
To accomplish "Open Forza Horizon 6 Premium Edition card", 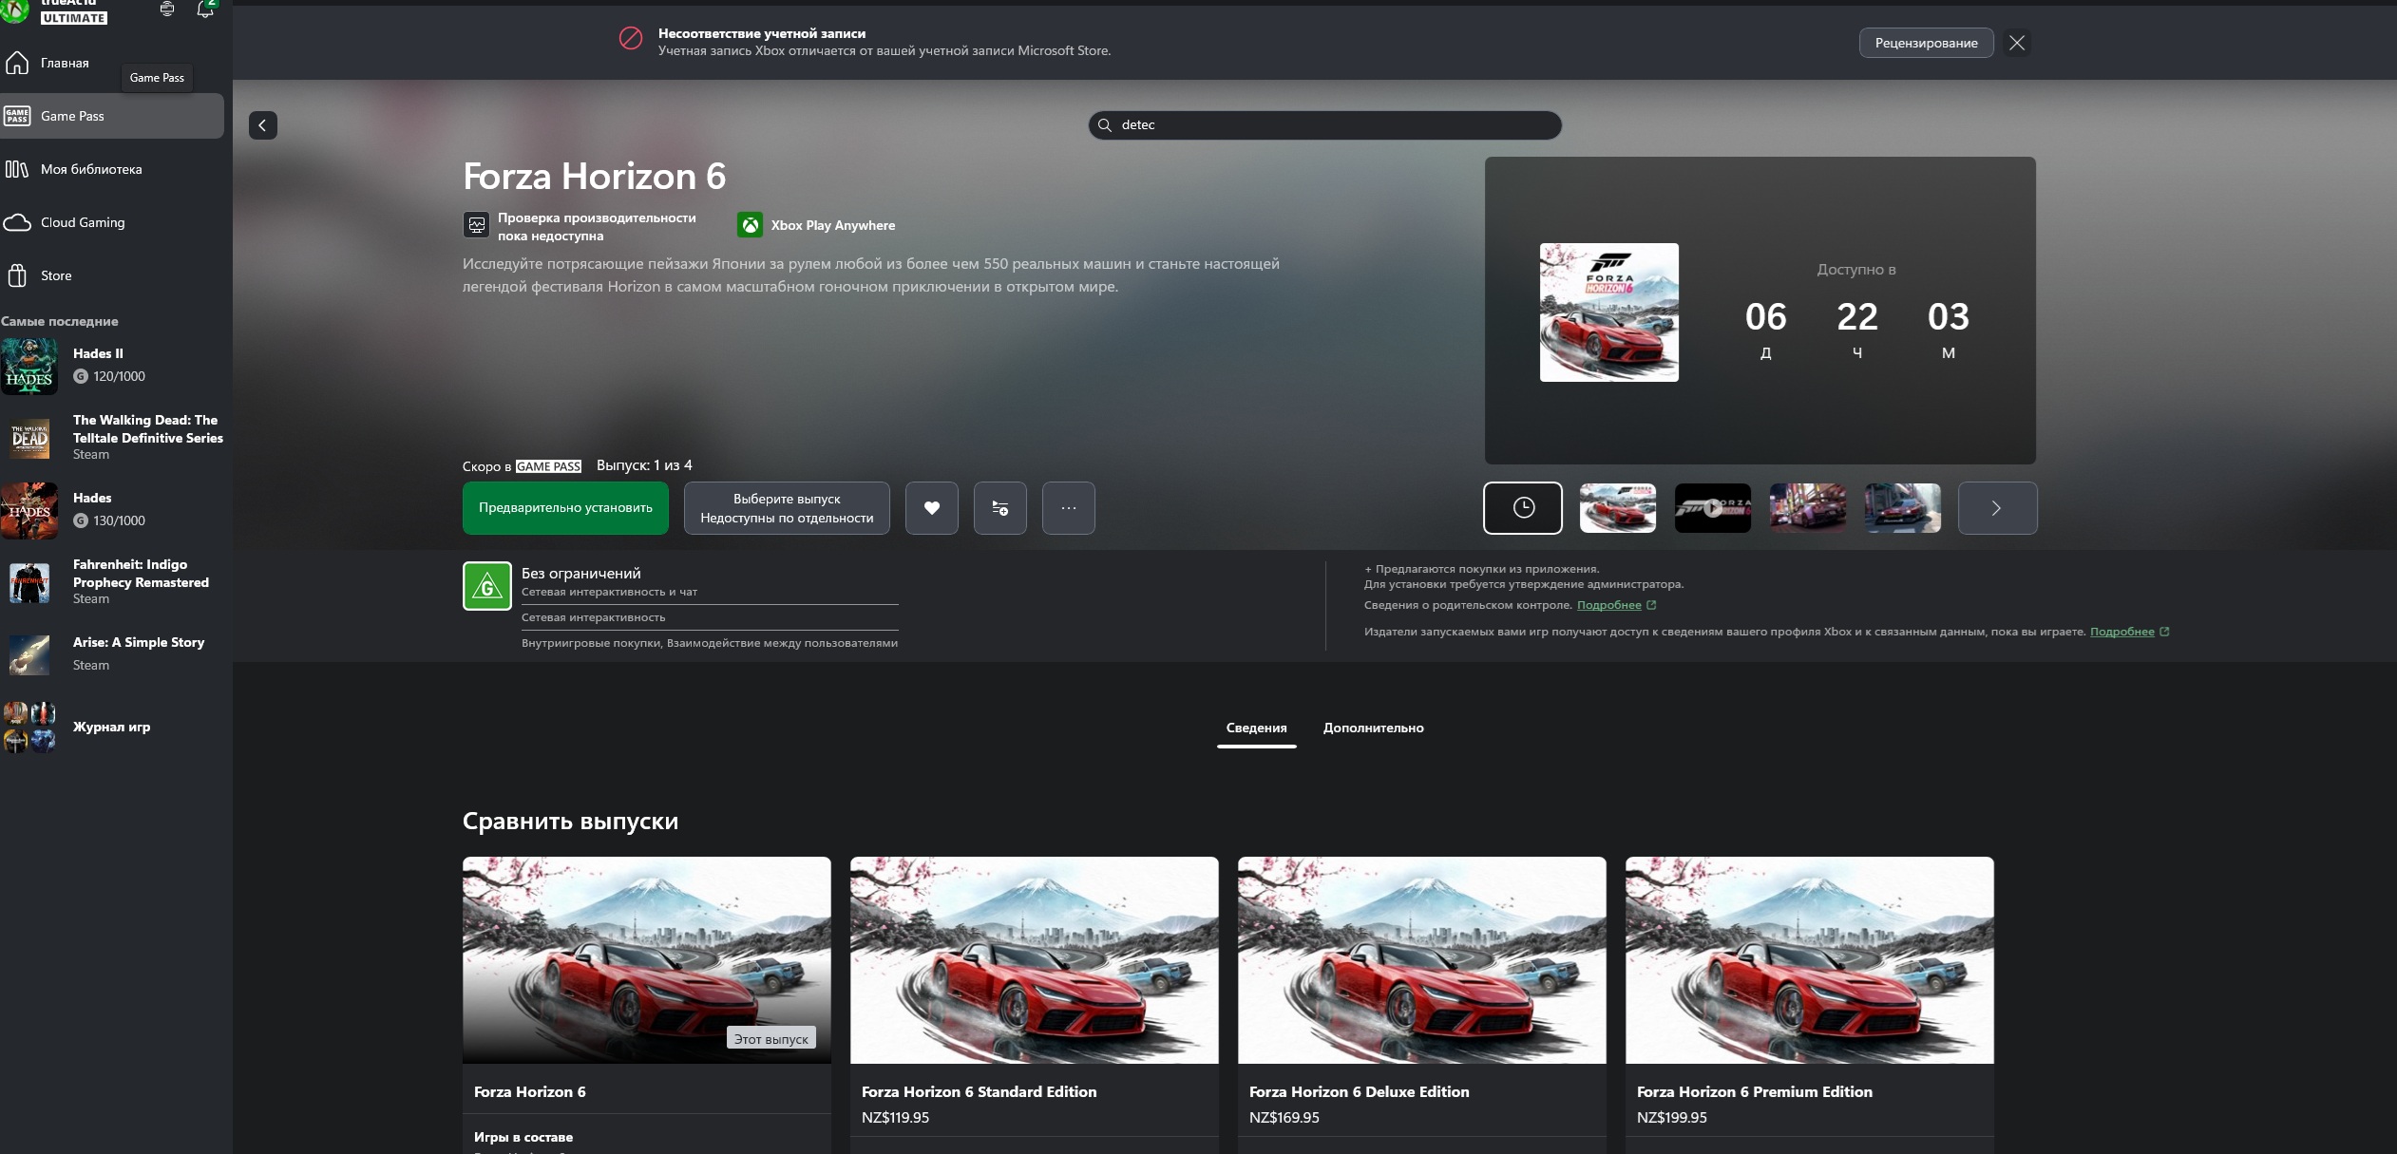I will [x=1810, y=1005].
